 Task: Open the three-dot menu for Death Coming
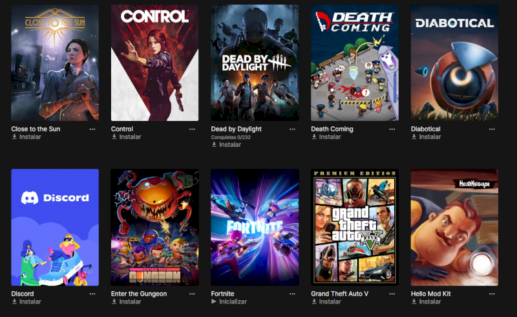[392, 129]
